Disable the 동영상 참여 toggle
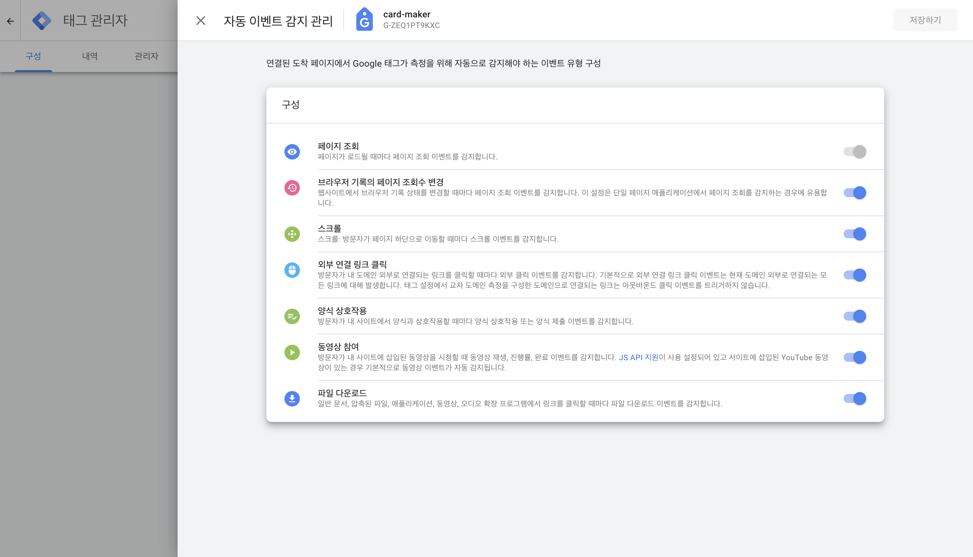Screen dimensions: 973x557 click(854, 357)
